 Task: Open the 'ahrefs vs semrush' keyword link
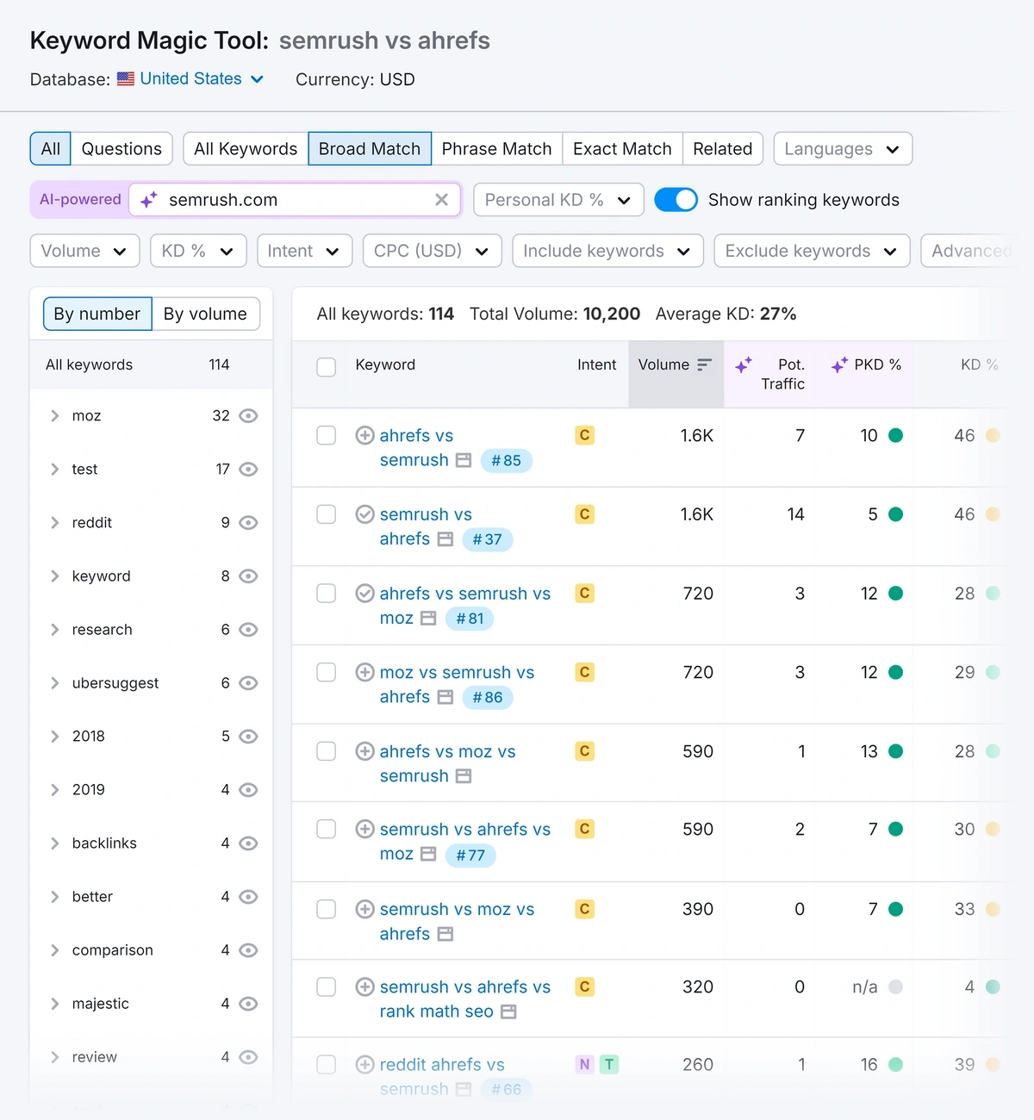click(x=416, y=447)
